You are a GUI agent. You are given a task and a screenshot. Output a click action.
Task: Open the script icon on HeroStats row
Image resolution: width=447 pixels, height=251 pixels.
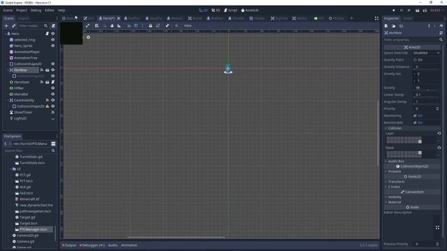point(53,82)
